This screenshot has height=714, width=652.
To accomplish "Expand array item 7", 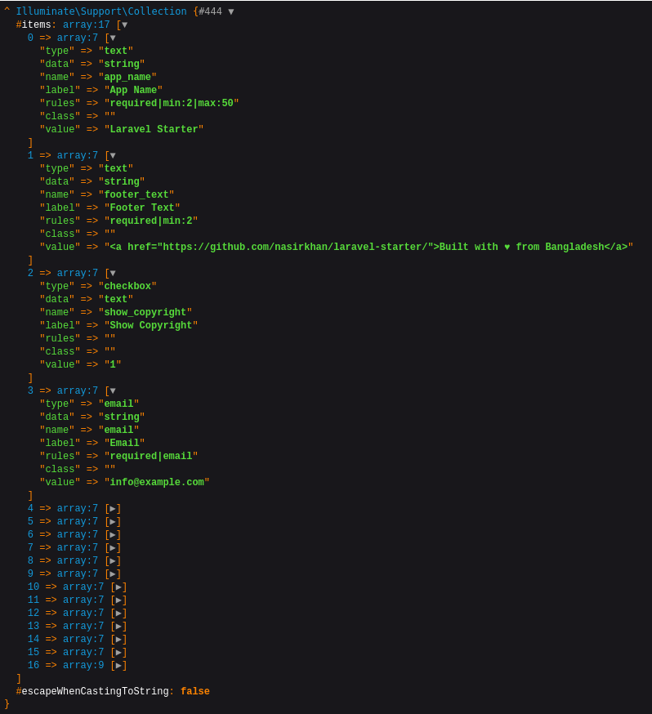I will point(113,548).
